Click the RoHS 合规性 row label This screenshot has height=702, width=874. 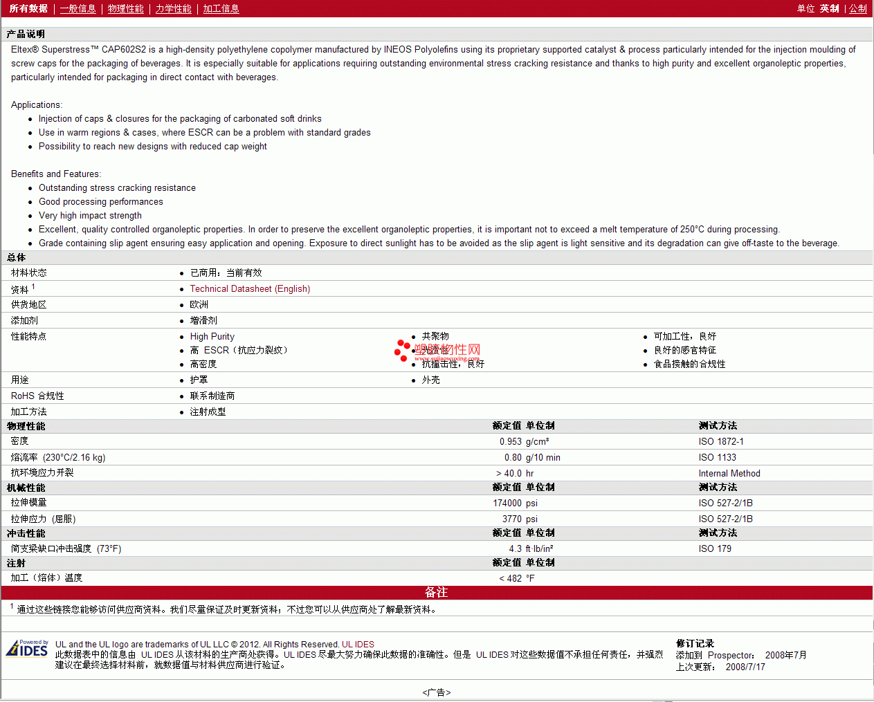pos(37,396)
